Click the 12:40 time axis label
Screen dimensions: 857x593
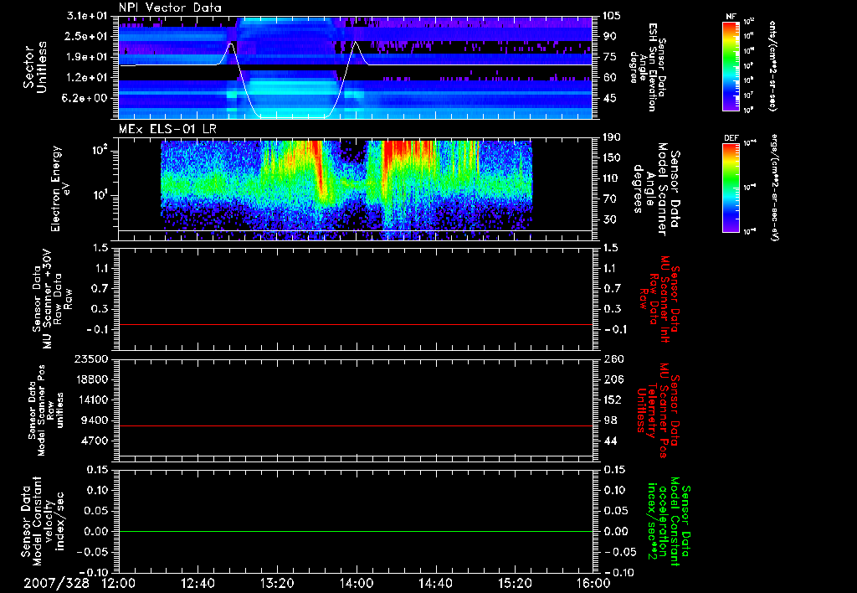(x=198, y=583)
